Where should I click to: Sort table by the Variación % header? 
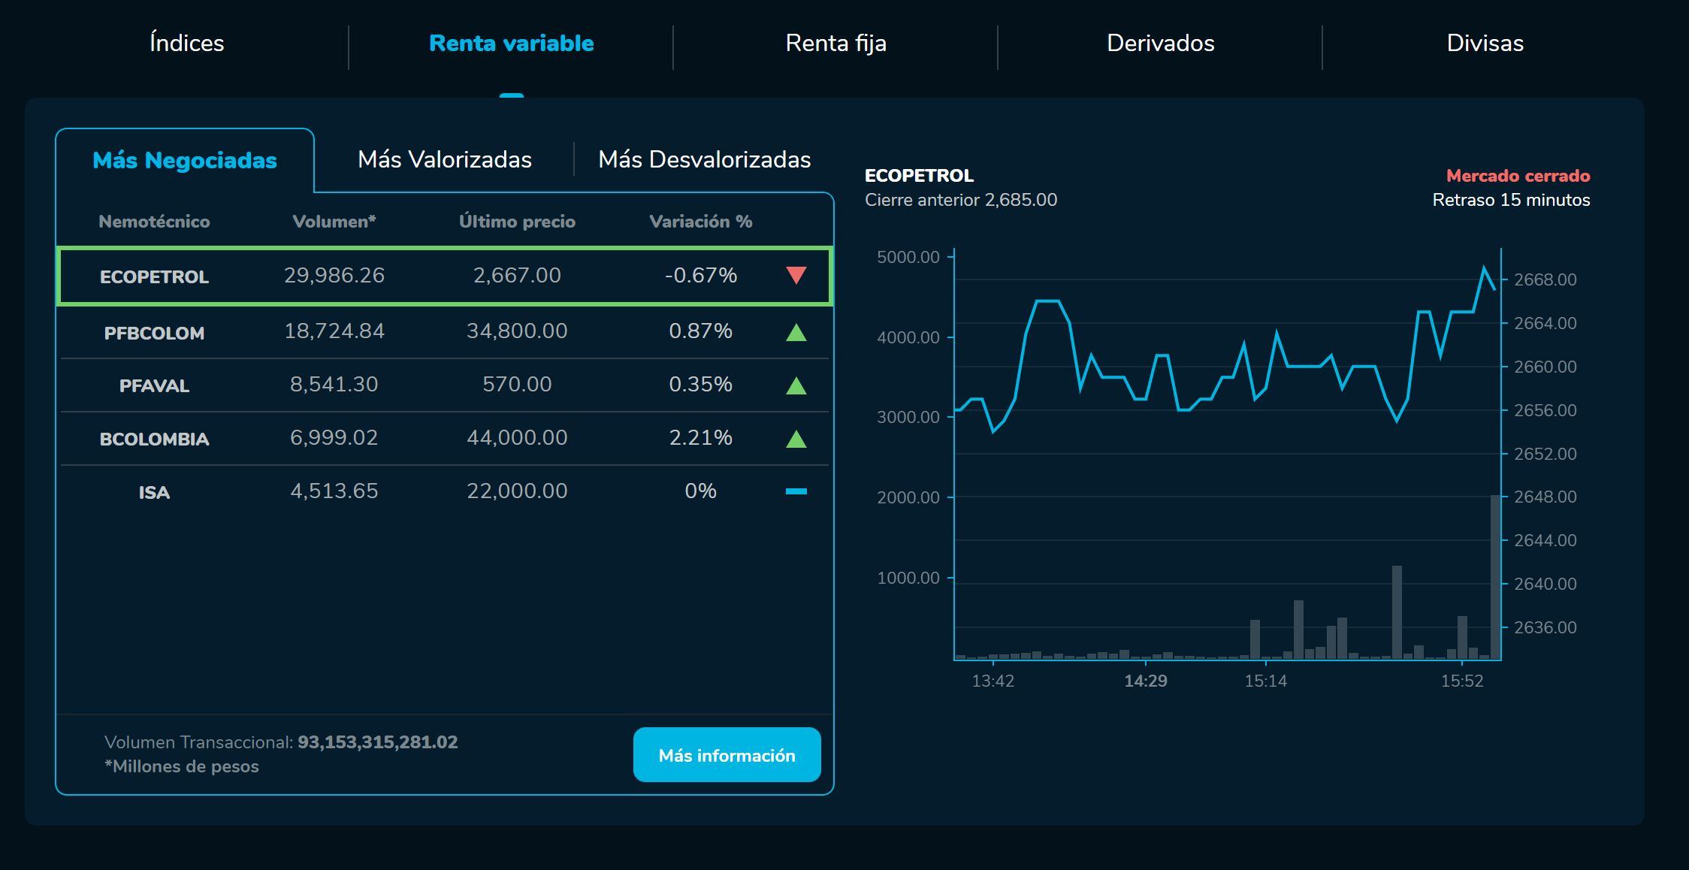[x=700, y=221]
